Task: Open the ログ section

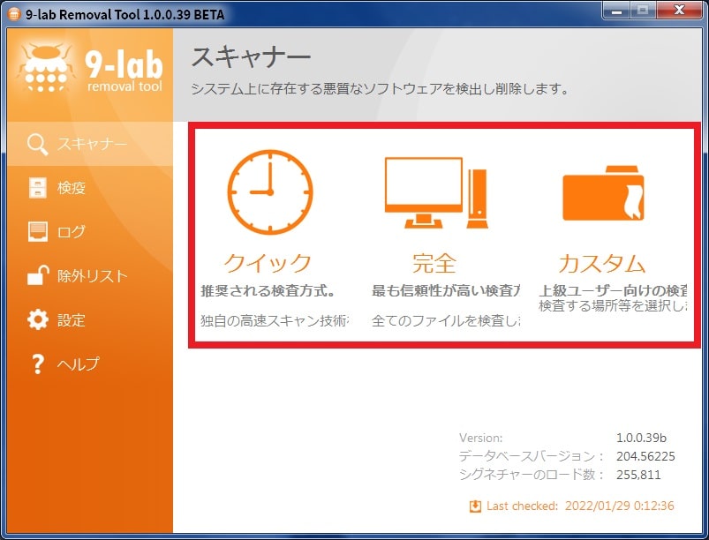Action: click(x=90, y=231)
